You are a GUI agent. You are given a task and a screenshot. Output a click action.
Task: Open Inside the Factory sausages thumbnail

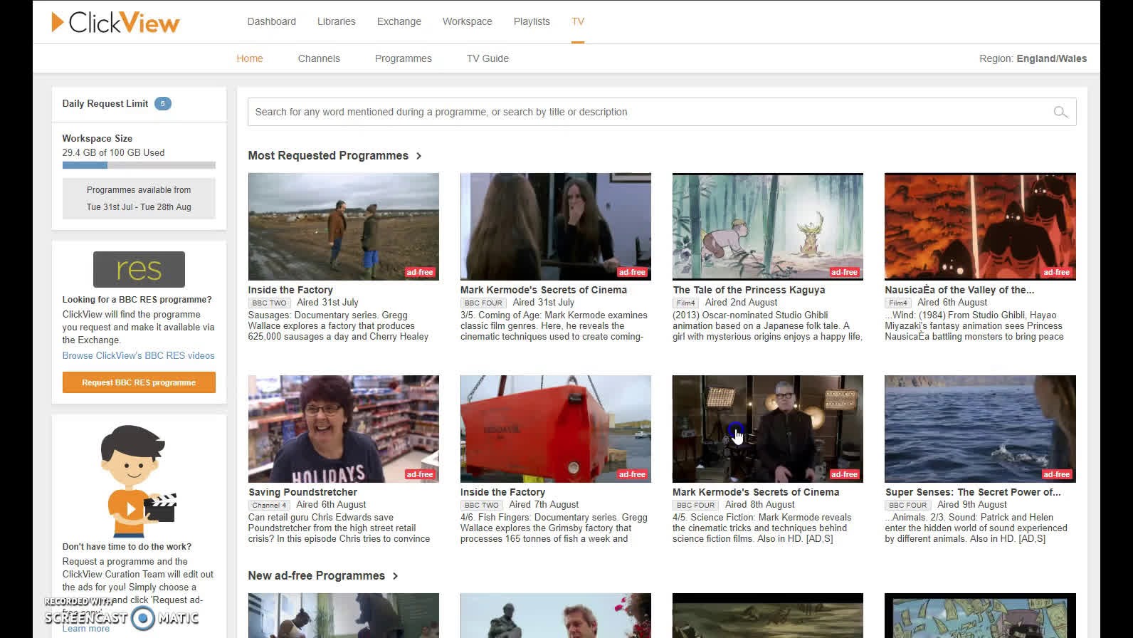(344, 226)
